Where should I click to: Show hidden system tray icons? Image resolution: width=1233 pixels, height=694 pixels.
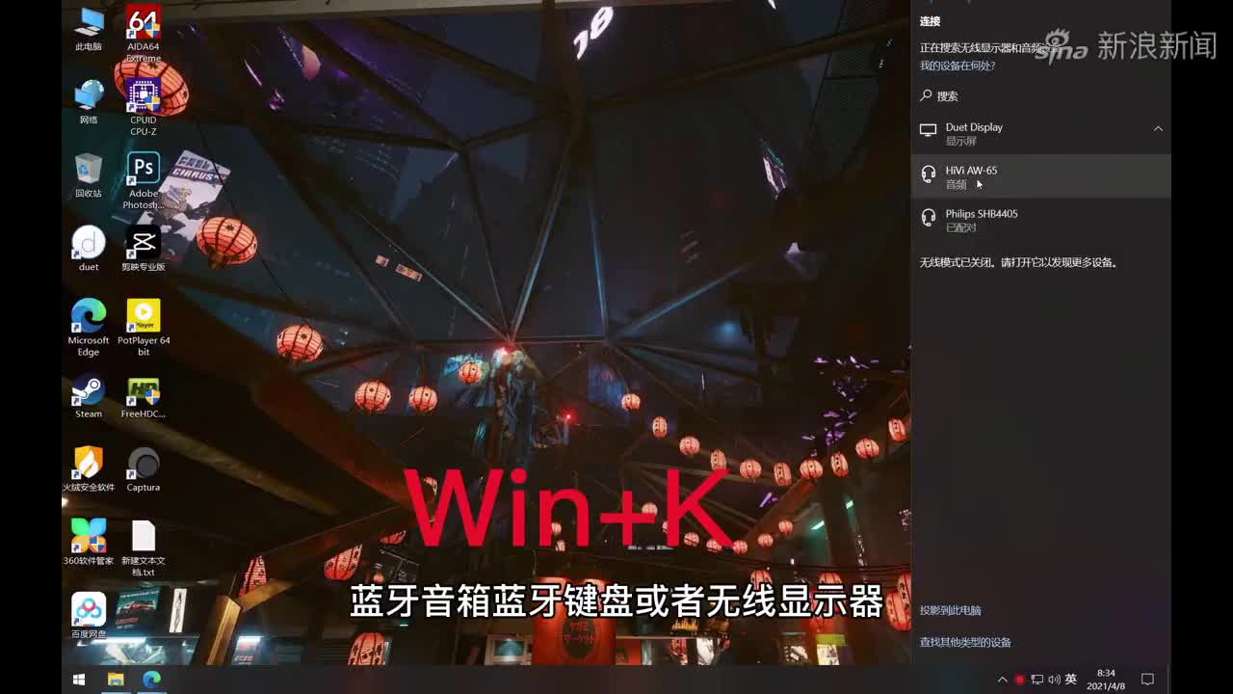pyautogui.click(x=1002, y=680)
